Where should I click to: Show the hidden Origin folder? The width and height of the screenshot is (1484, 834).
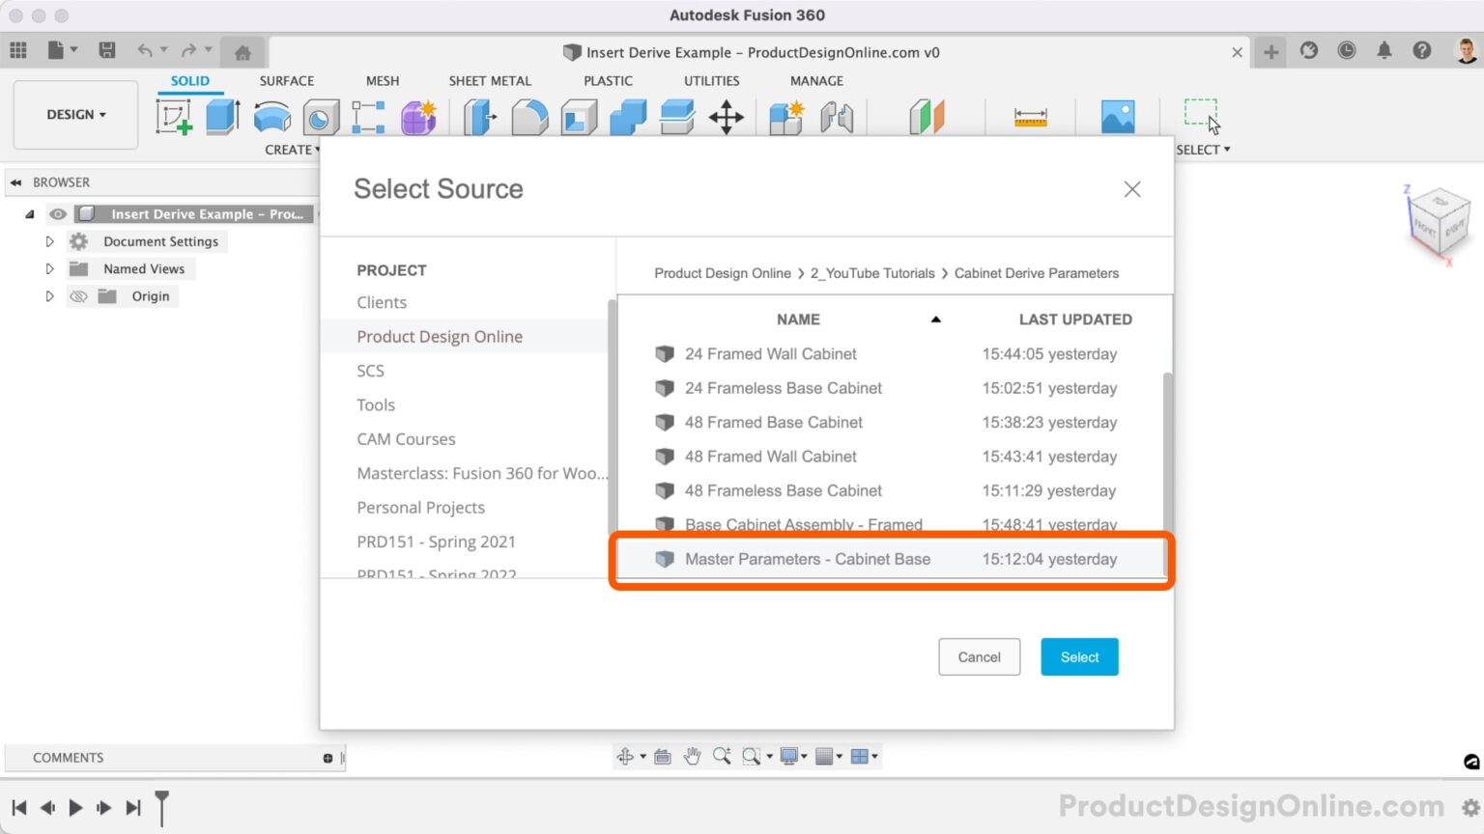pyautogui.click(x=79, y=296)
